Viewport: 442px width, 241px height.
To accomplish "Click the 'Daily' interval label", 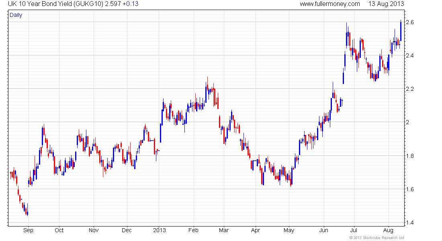I will tap(16, 15).
